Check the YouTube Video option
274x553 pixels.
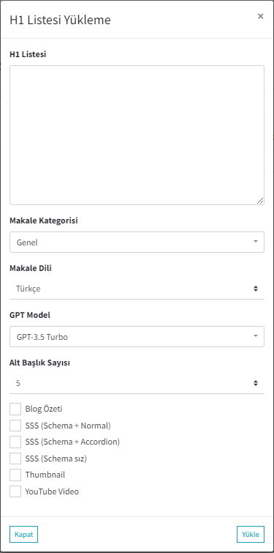coord(15,491)
